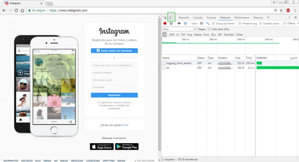Image resolution: width=299 pixels, height=162 pixels.
Task: Enable the Regex checkbox
Action: 196,29
